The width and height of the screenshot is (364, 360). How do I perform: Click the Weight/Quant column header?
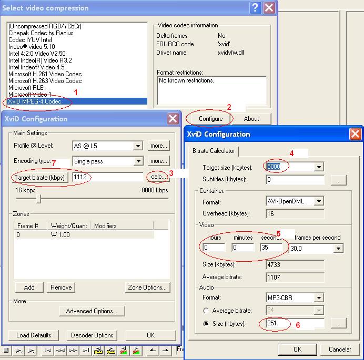tap(69, 225)
